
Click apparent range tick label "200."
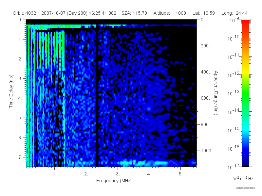coord(205,46)
